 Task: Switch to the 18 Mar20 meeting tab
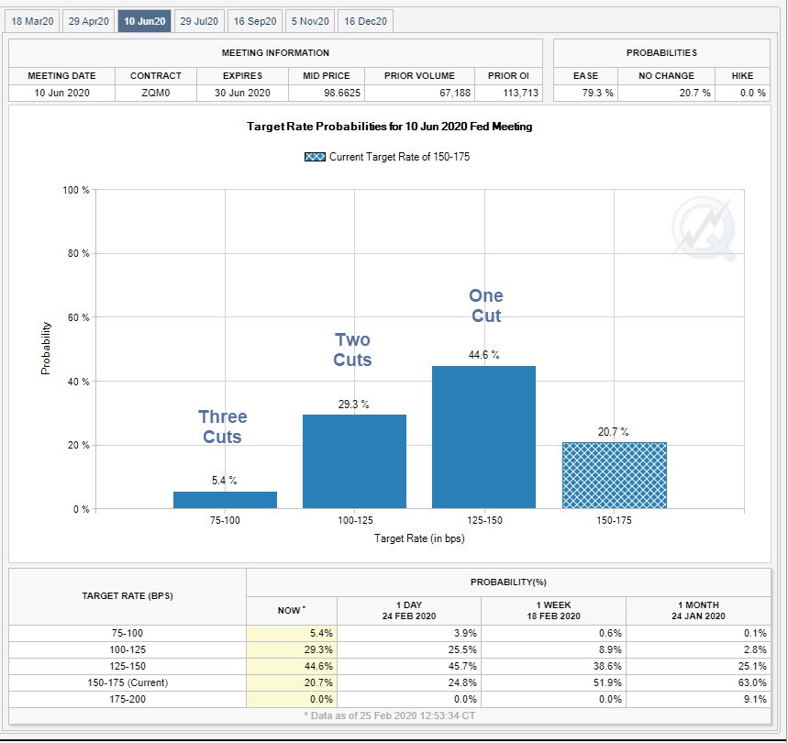(32, 20)
